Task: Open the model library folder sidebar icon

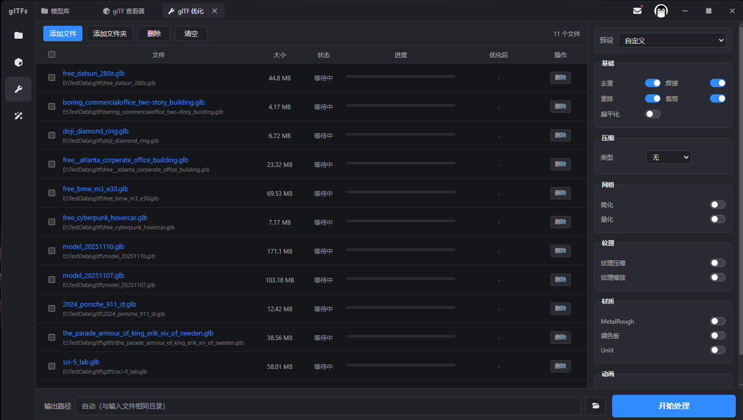Action: (x=19, y=36)
